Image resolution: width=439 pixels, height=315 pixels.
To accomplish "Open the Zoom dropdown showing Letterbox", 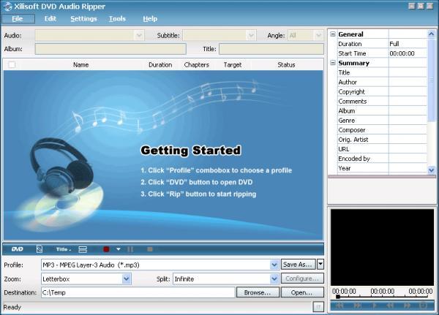I will [x=127, y=279].
